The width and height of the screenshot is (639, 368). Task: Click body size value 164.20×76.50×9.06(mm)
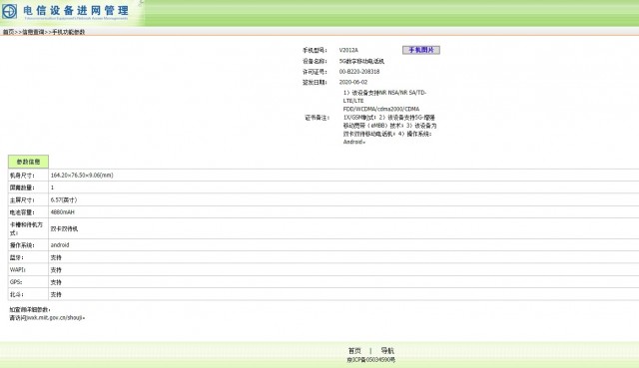[82, 176]
